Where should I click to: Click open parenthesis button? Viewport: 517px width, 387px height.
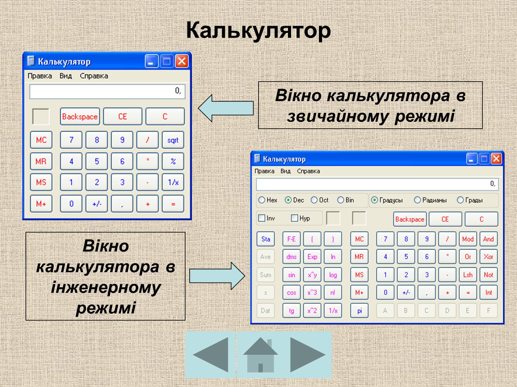pos(312,239)
